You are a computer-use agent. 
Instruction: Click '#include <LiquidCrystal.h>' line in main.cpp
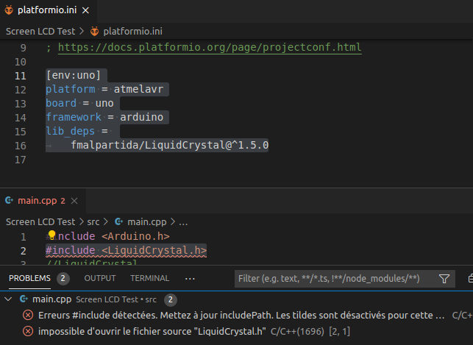point(126,251)
